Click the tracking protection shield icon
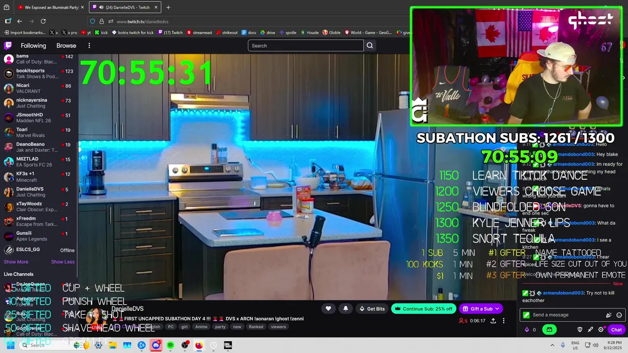This screenshot has width=628, height=353. (92, 21)
